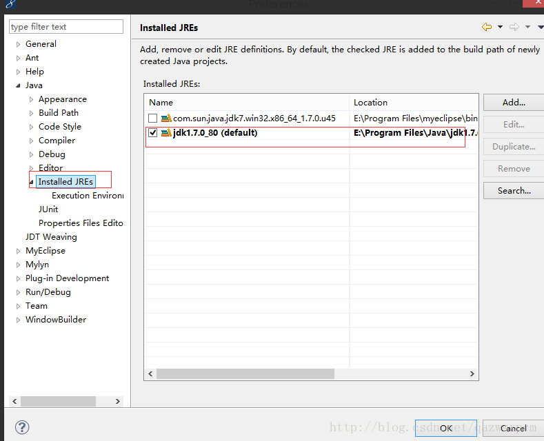Click preferences tree horizontal scrollbar thumb
This screenshot has height=441, width=544.
tap(58, 401)
